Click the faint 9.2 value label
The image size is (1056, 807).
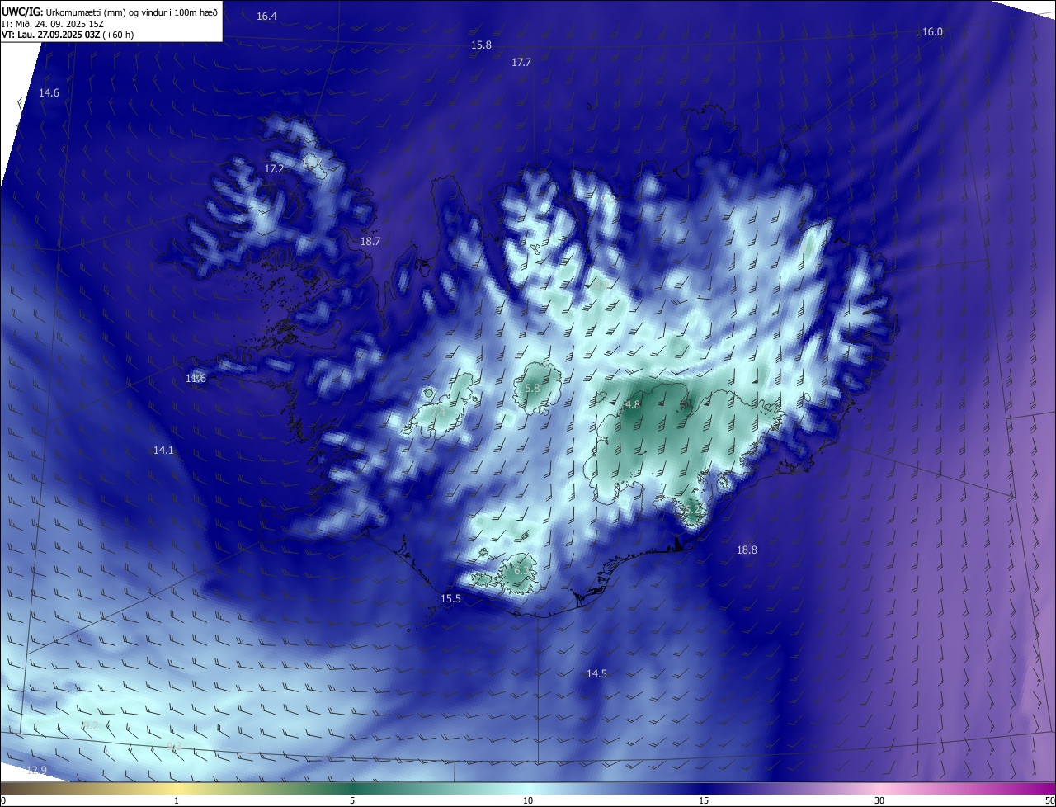91,726
